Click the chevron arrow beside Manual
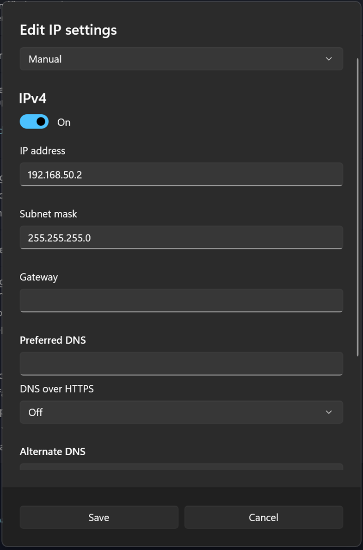363x550 pixels. [x=329, y=59]
